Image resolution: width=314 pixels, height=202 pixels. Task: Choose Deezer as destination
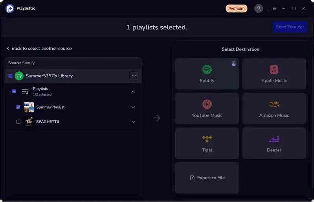274,143
